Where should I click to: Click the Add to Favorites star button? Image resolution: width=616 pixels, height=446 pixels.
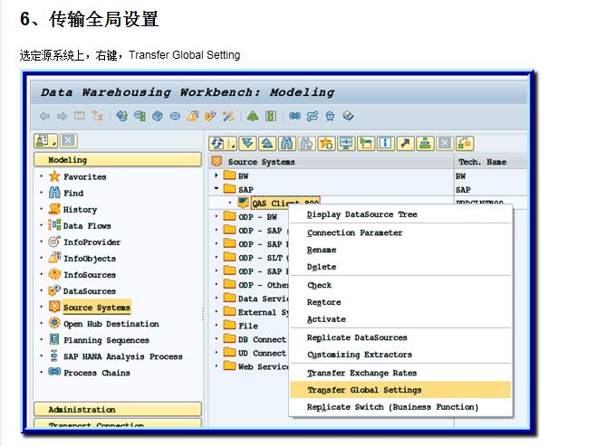tap(326, 144)
